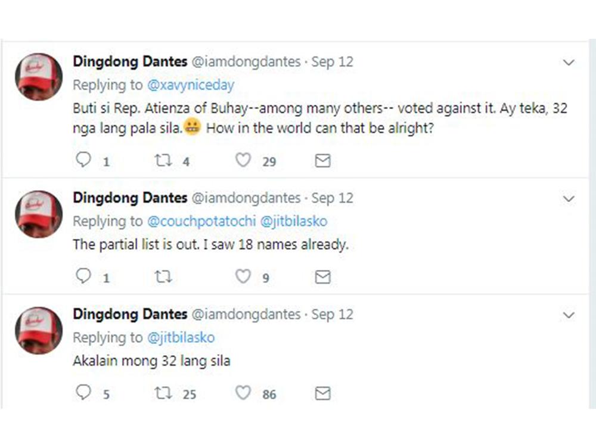Reply to the Rep. Atienza tweet
The height and width of the screenshot is (447, 596).
tap(84, 160)
